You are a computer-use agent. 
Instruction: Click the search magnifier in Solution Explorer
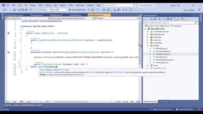click(195, 22)
